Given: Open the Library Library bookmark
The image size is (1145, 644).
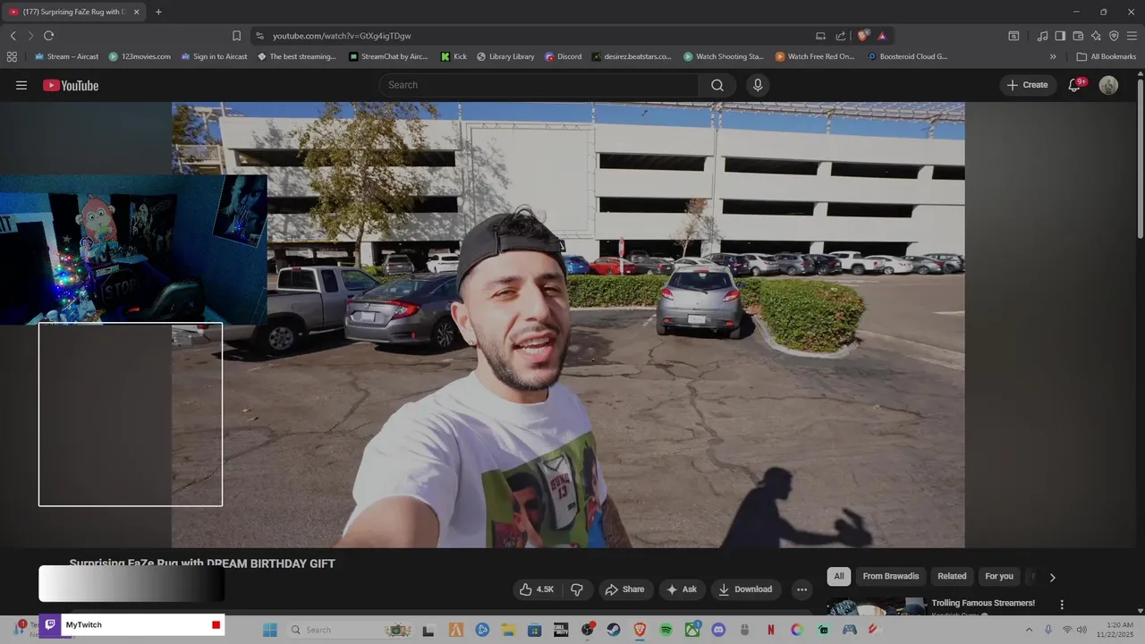Looking at the screenshot, I should click(x=505, y=56).
